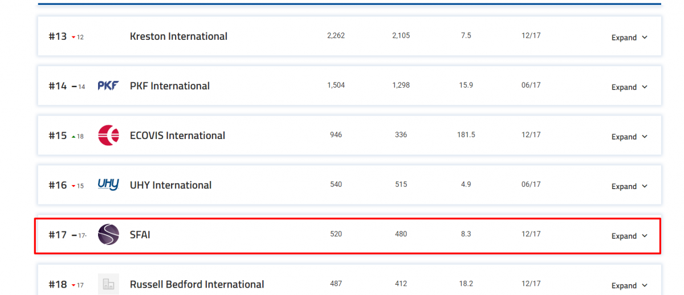Expand the PKF International row

[629, 87]
